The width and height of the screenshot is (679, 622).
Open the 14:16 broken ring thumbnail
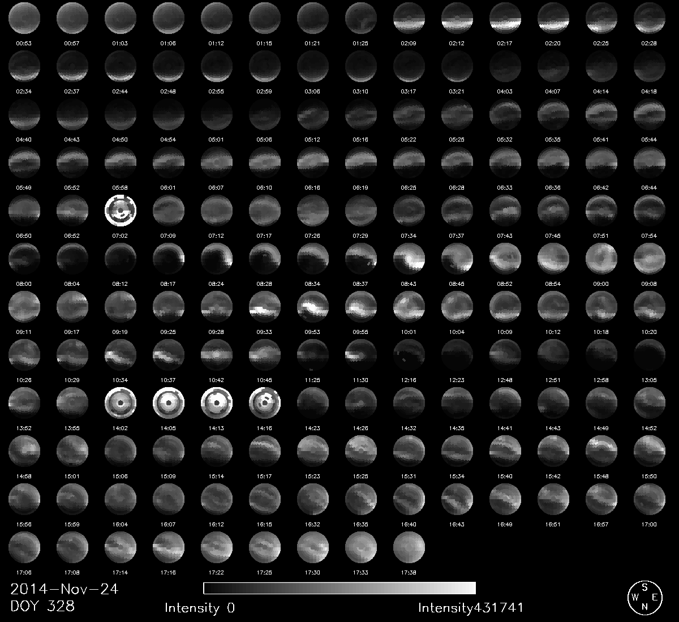(265, 401)
